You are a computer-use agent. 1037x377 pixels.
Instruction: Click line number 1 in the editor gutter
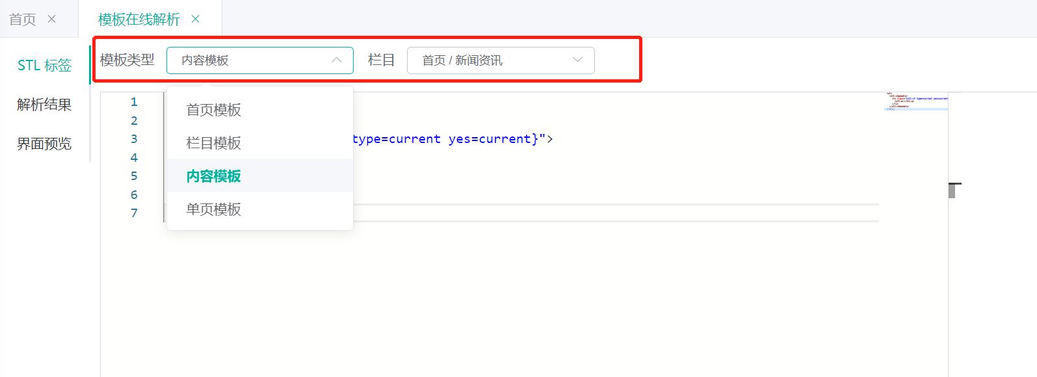[134, 102]
